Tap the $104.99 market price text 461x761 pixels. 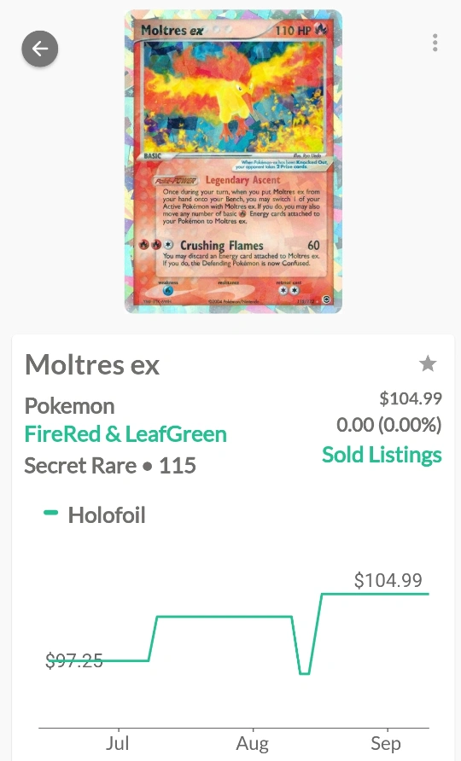tap(411, 398)
